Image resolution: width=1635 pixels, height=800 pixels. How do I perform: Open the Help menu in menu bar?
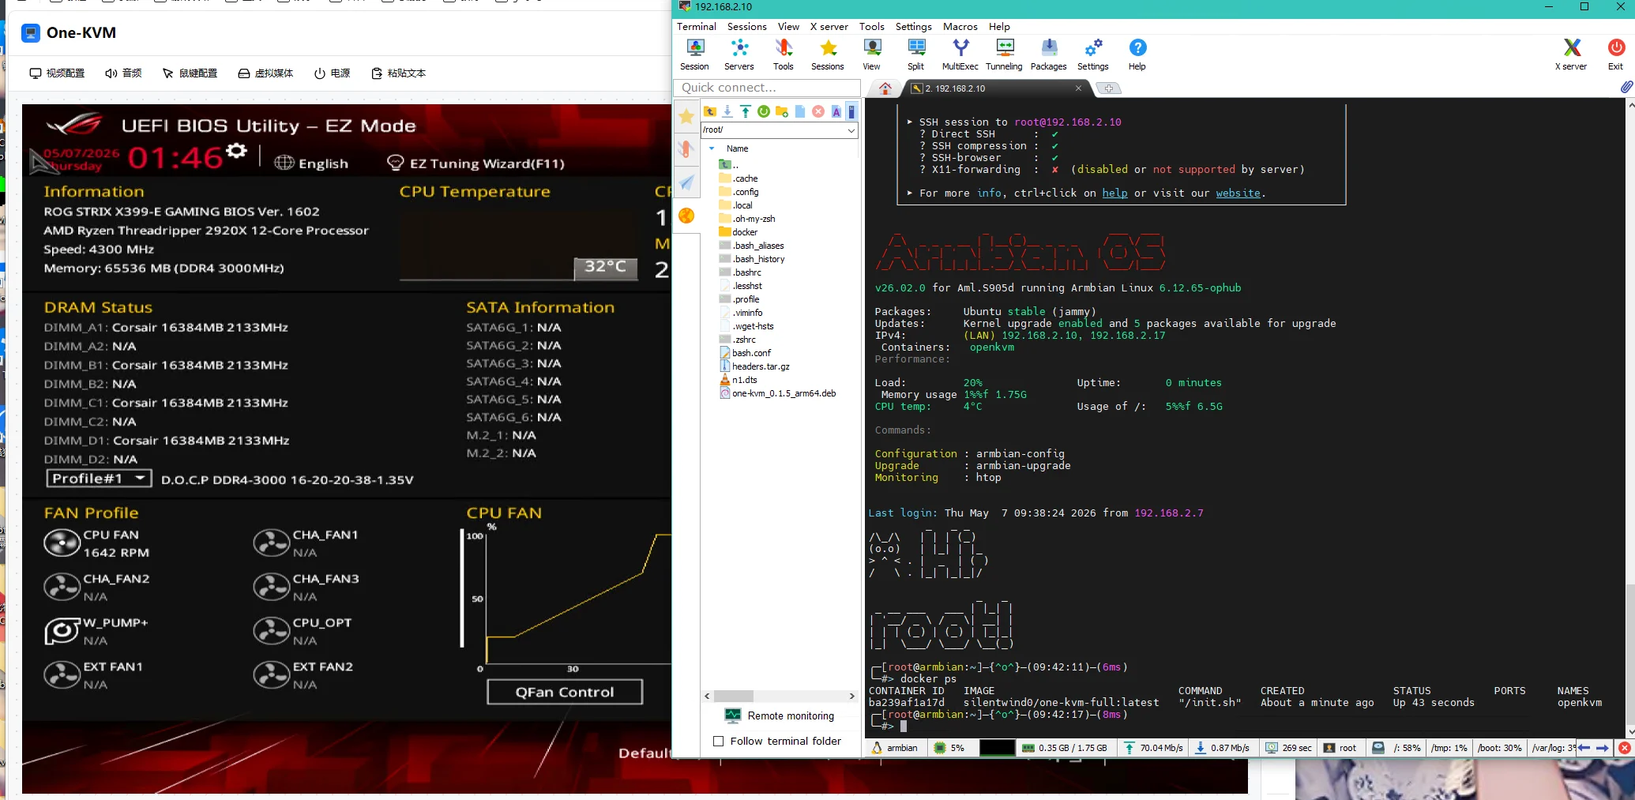pos(999,26)
